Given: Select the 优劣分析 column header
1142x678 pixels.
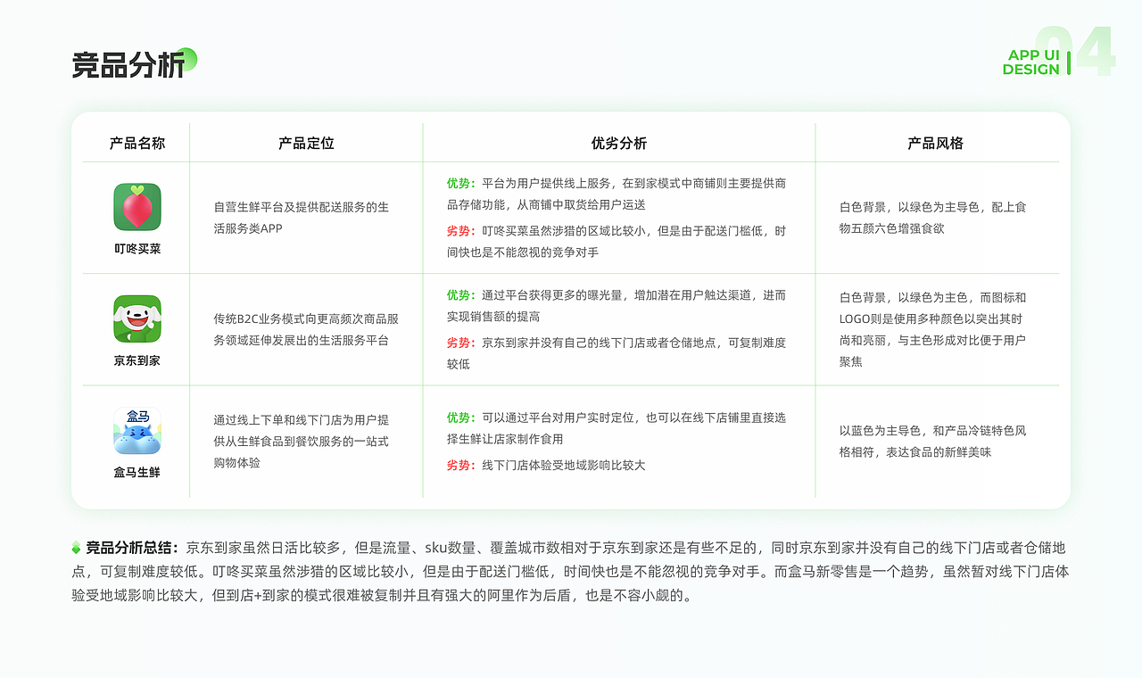Looking at the screenshot, I should click(x=618, y=143).
